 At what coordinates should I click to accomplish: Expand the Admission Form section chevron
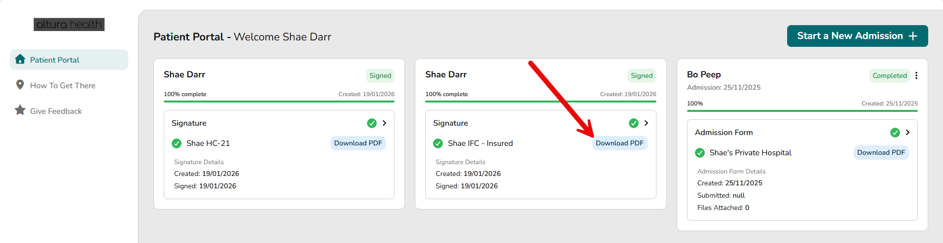pyautogui.click(x=907, y=133)
